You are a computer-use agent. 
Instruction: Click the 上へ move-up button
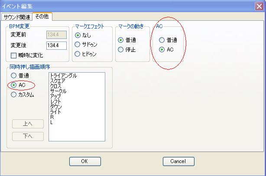coord(28,124)
